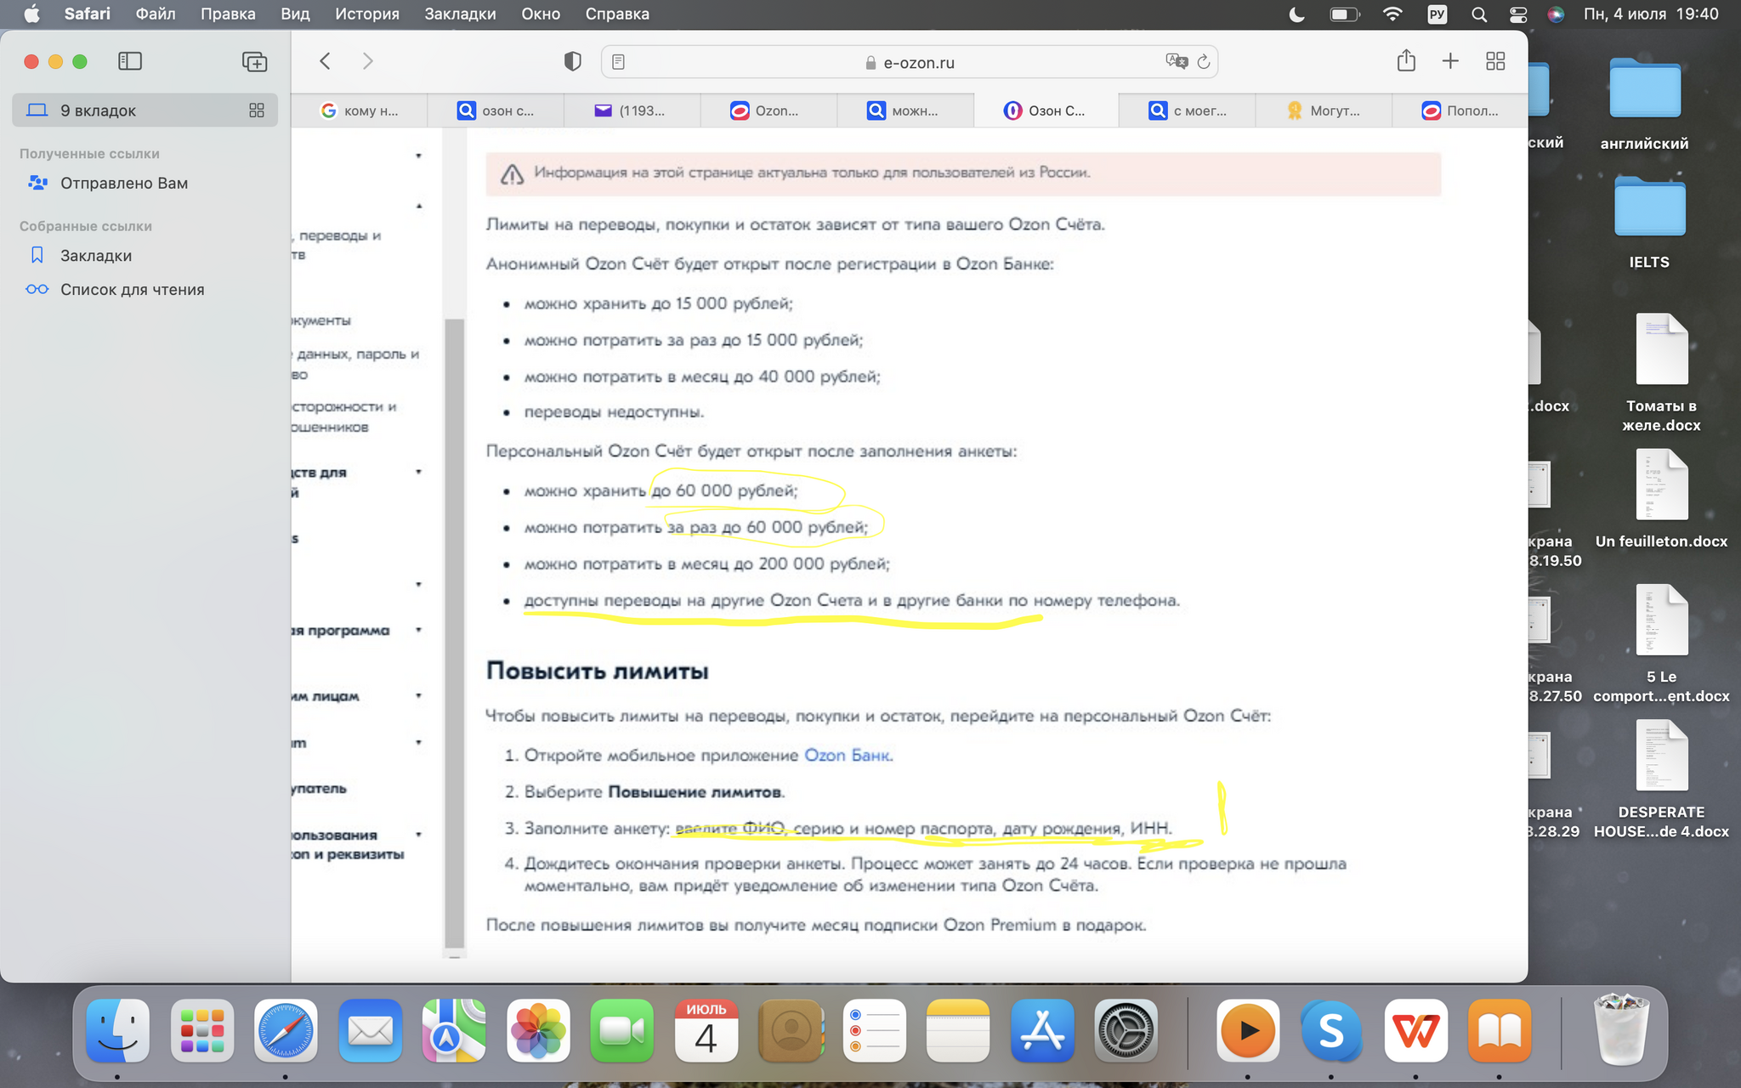Screen dimensions: 1741x1088
Task: Expand the ...пользования section arrow
Action: point(418,835)
